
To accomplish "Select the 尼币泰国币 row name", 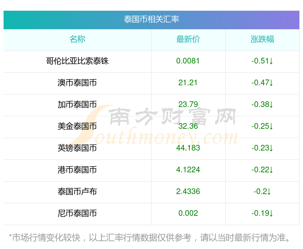I will (77, 213).
